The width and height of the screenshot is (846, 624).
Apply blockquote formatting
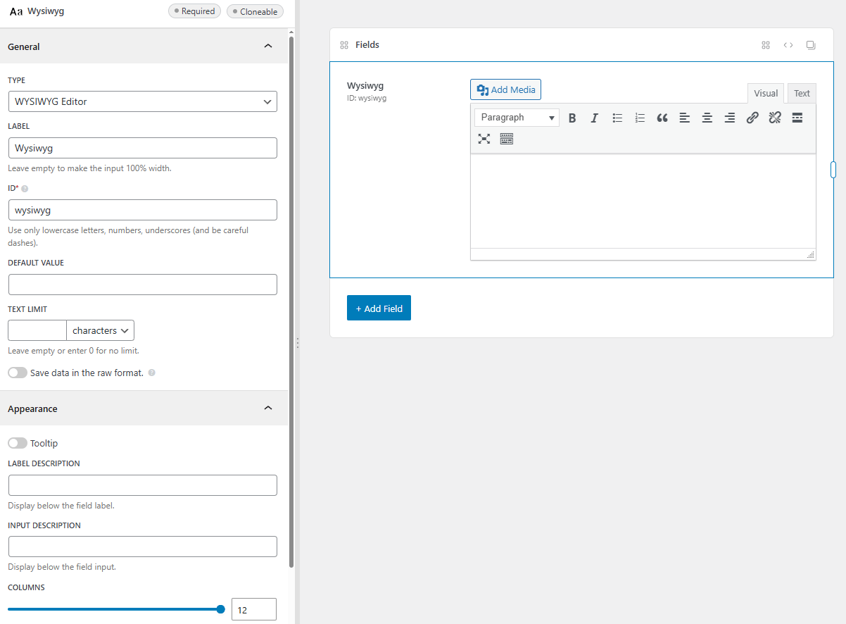[x=662, y=118]
